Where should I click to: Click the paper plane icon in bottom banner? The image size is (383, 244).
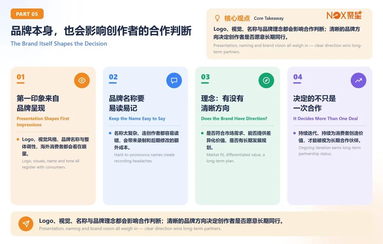click(x=26, y=224)
